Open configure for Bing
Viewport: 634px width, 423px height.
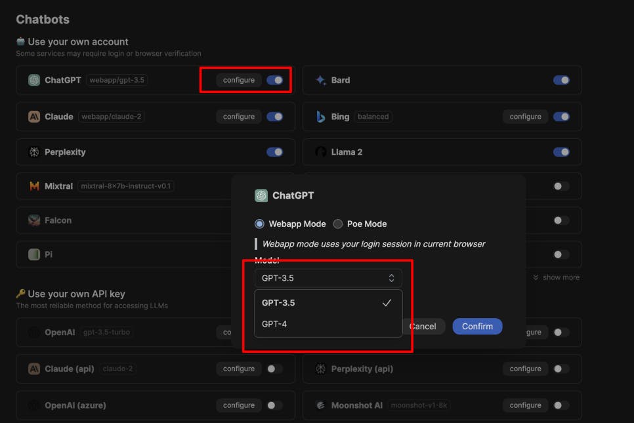pos(526,117)
